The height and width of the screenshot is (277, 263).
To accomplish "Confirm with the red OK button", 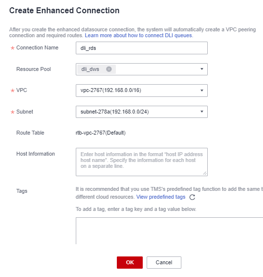I will (130, 262).
